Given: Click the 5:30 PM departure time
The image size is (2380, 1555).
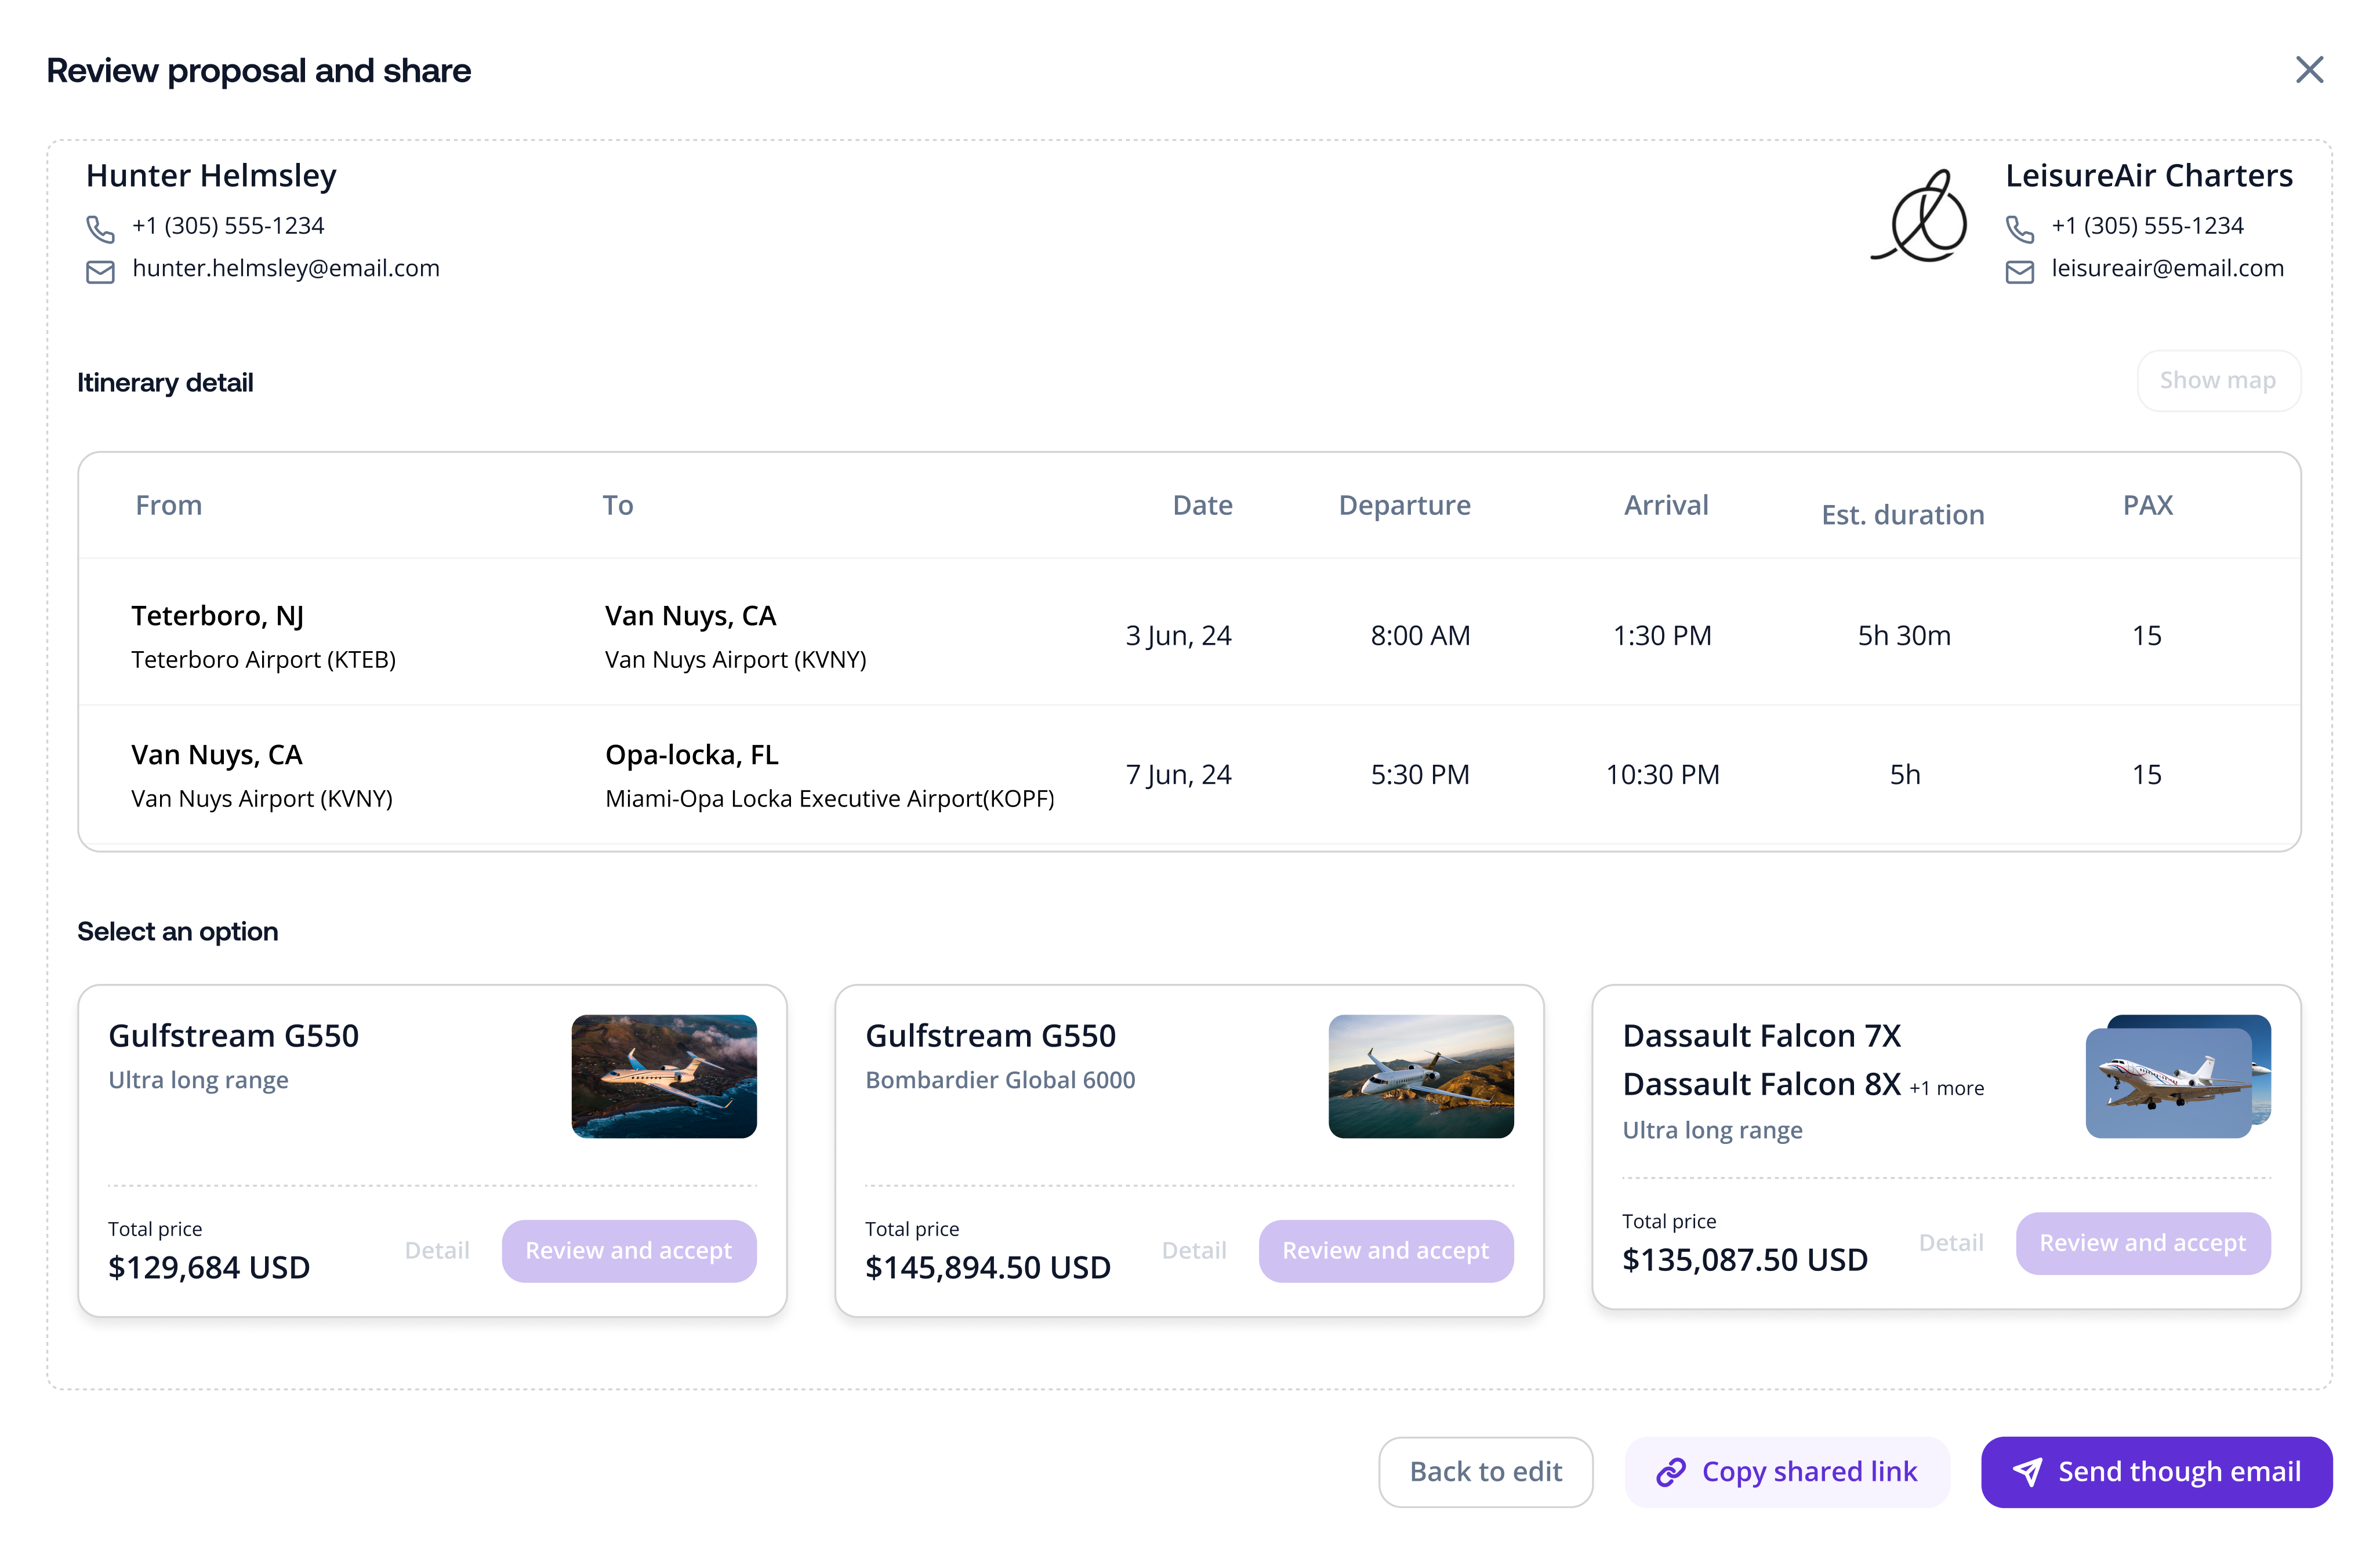Looking at the screenshot, I should [x=1420, y=775].
